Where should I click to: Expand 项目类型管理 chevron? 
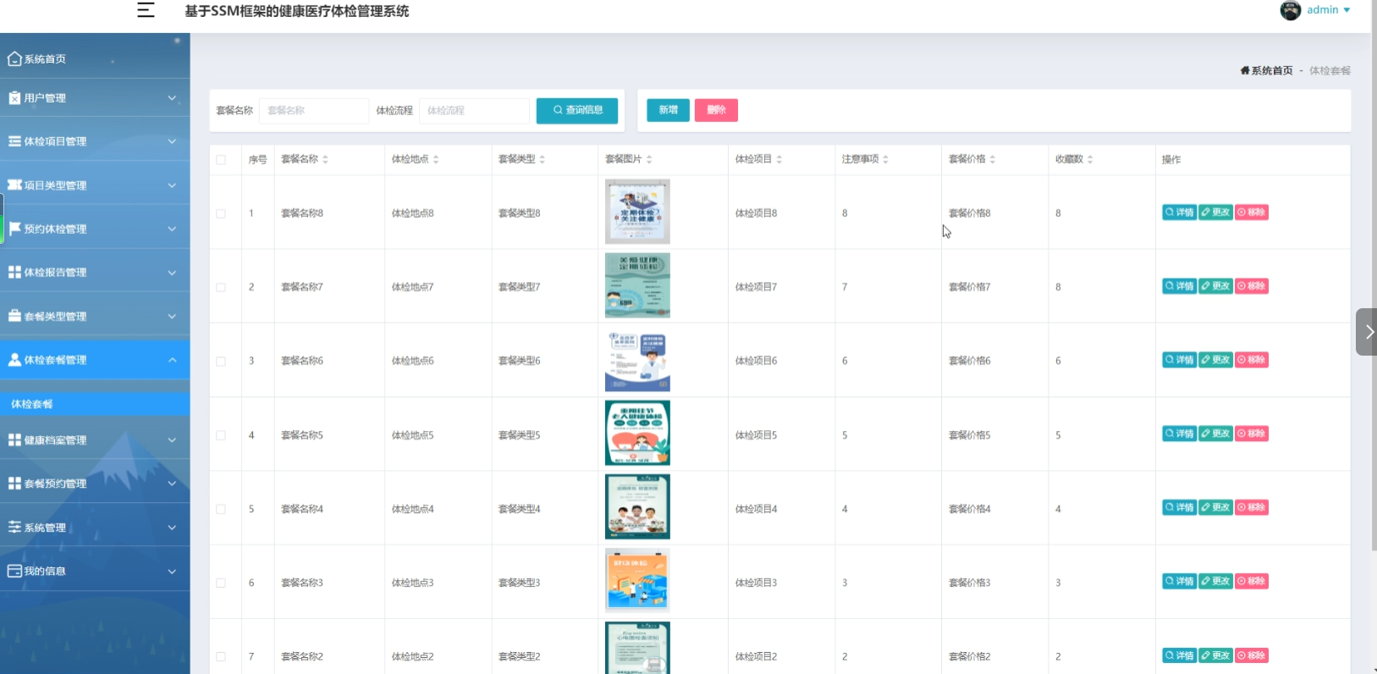172,185
